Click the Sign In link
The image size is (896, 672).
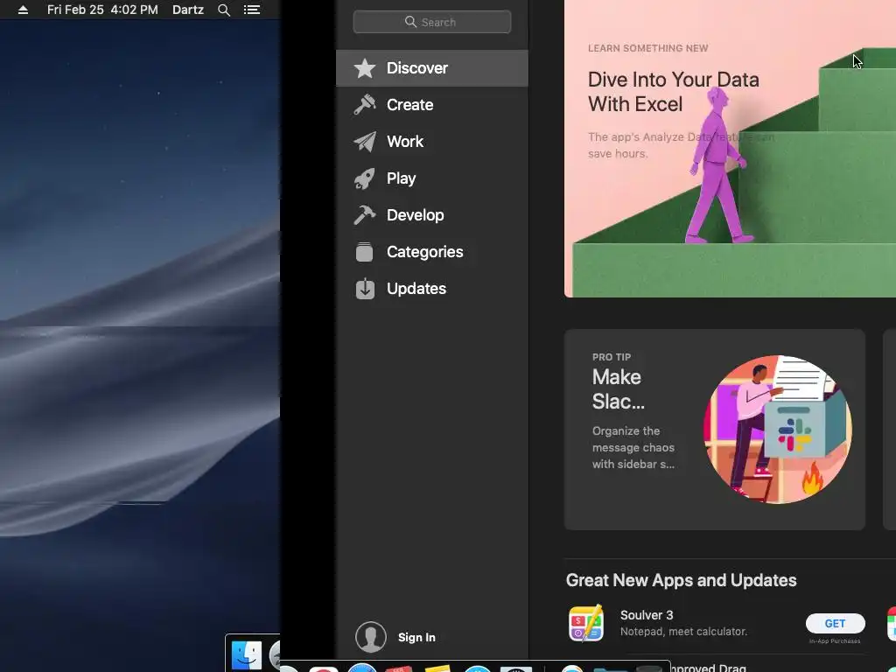click(x=416, y=637)
